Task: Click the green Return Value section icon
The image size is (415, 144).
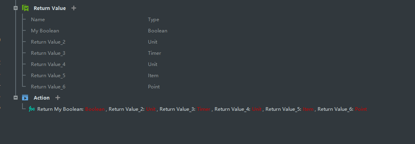Action: (25, 8)
